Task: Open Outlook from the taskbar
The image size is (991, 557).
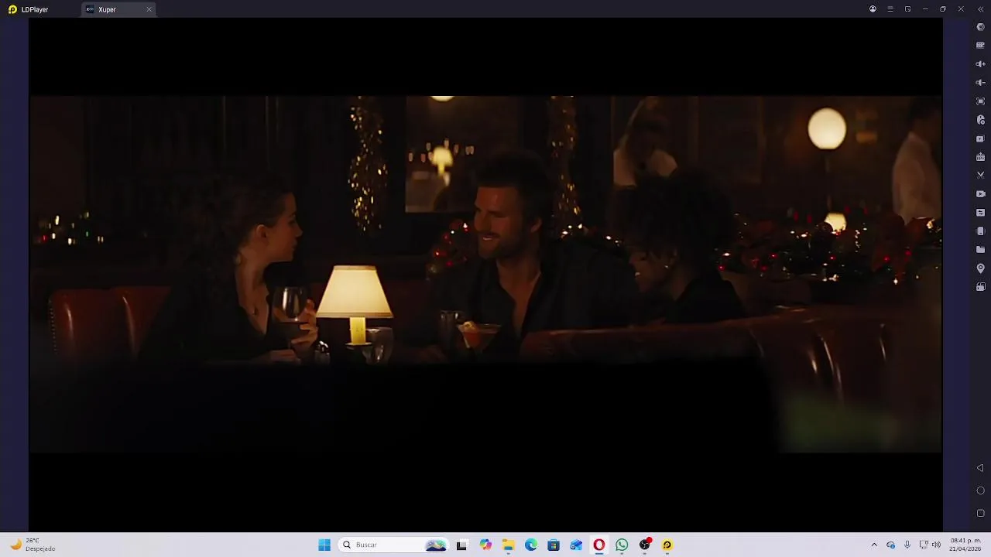Action: (x=576, y=545)
